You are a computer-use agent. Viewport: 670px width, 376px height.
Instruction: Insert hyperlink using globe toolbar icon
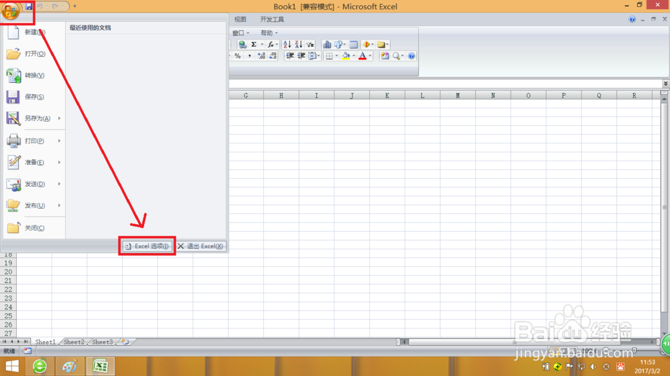click(x=243, y=44)
